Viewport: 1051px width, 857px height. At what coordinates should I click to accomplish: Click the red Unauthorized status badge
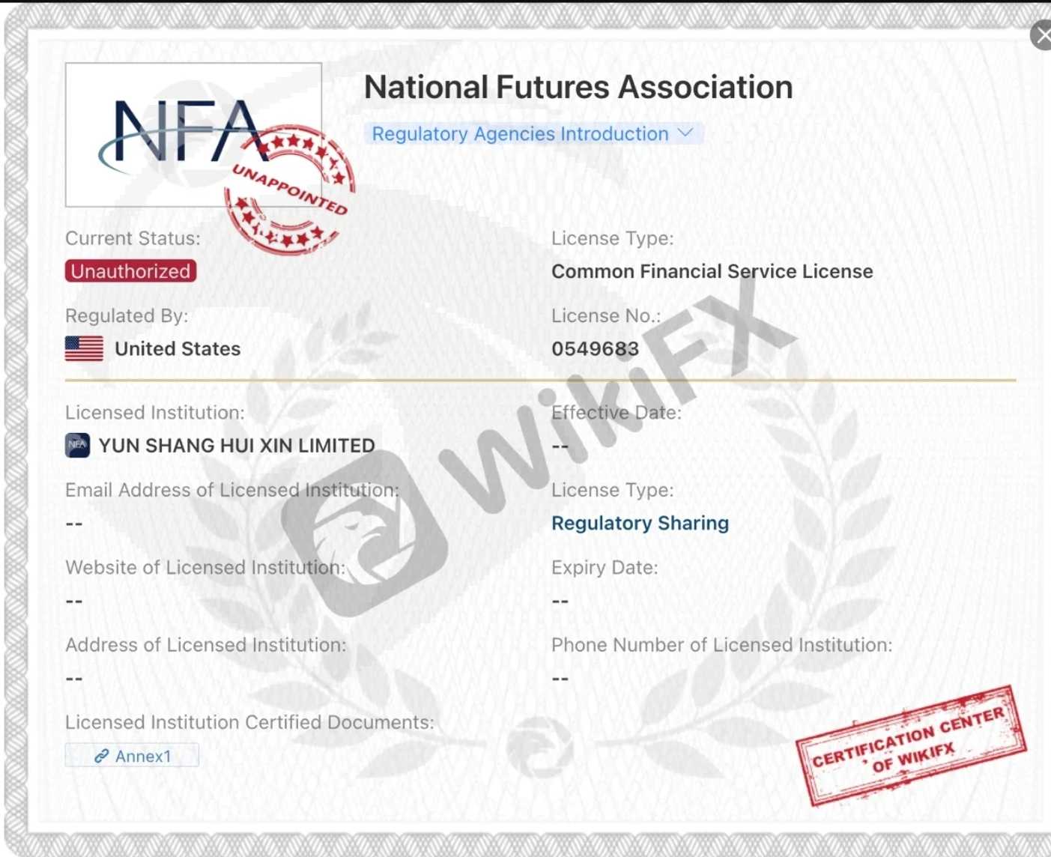131,271
